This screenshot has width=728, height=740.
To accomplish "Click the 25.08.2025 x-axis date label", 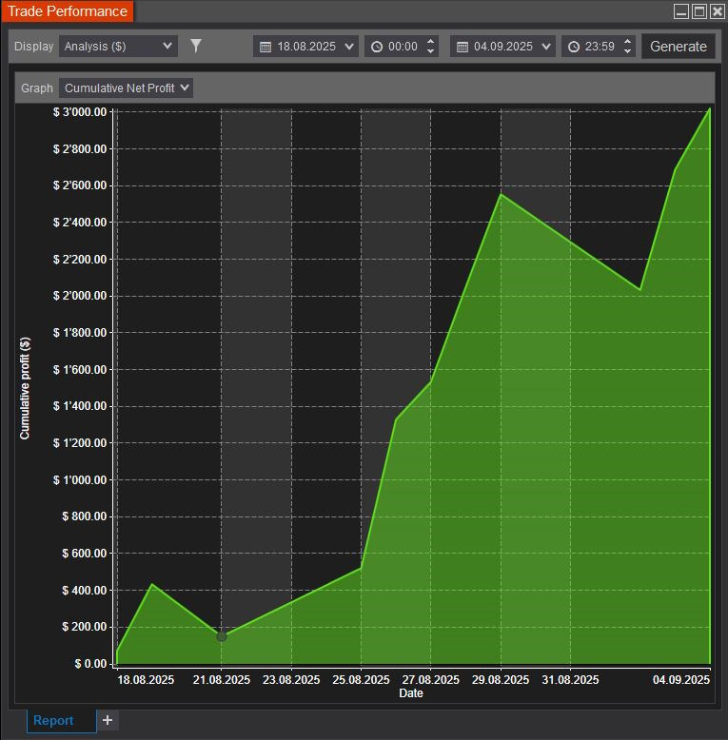I will (x=361, y=679).
